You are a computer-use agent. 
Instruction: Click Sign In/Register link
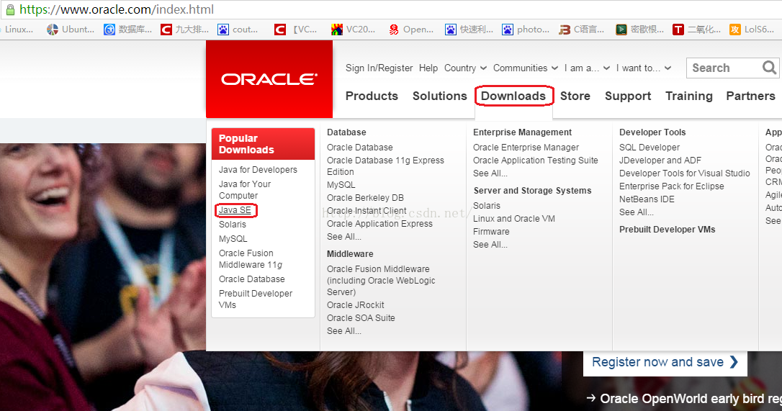379,68
